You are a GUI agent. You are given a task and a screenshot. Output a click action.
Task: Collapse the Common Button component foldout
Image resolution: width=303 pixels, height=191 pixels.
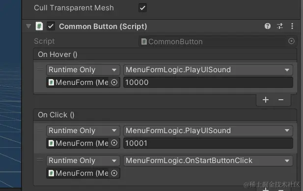(x=28, y=26)
